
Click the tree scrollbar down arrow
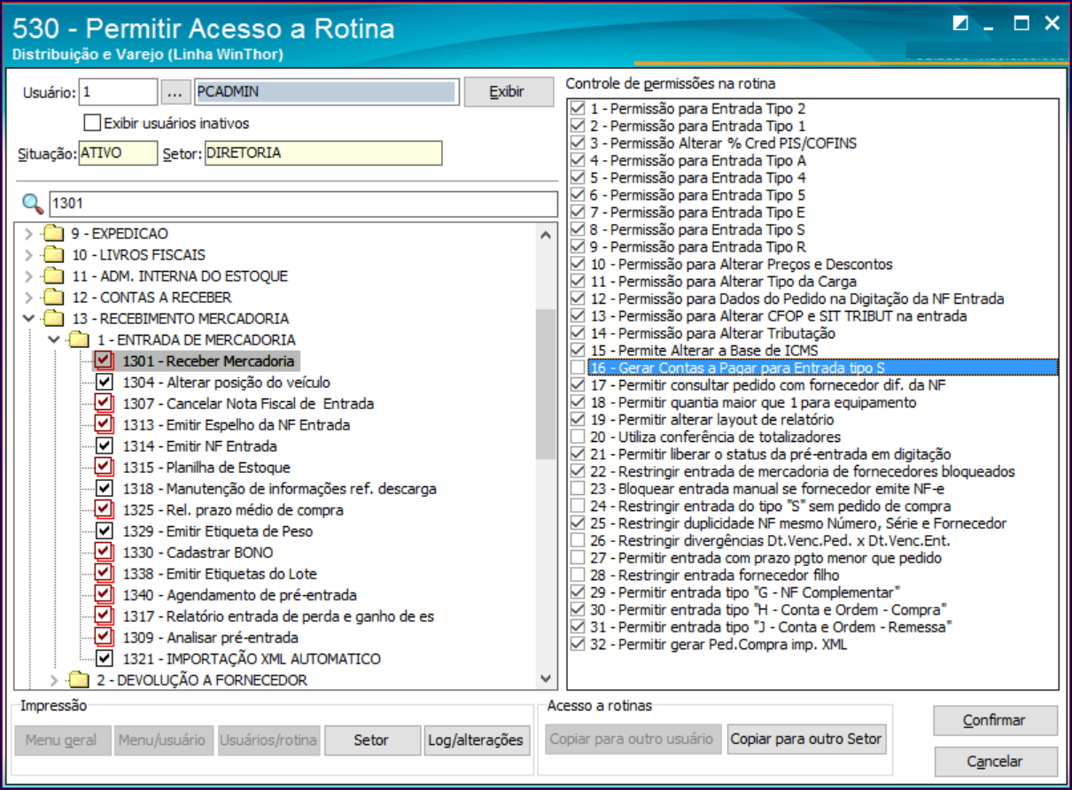coord(547,678)
